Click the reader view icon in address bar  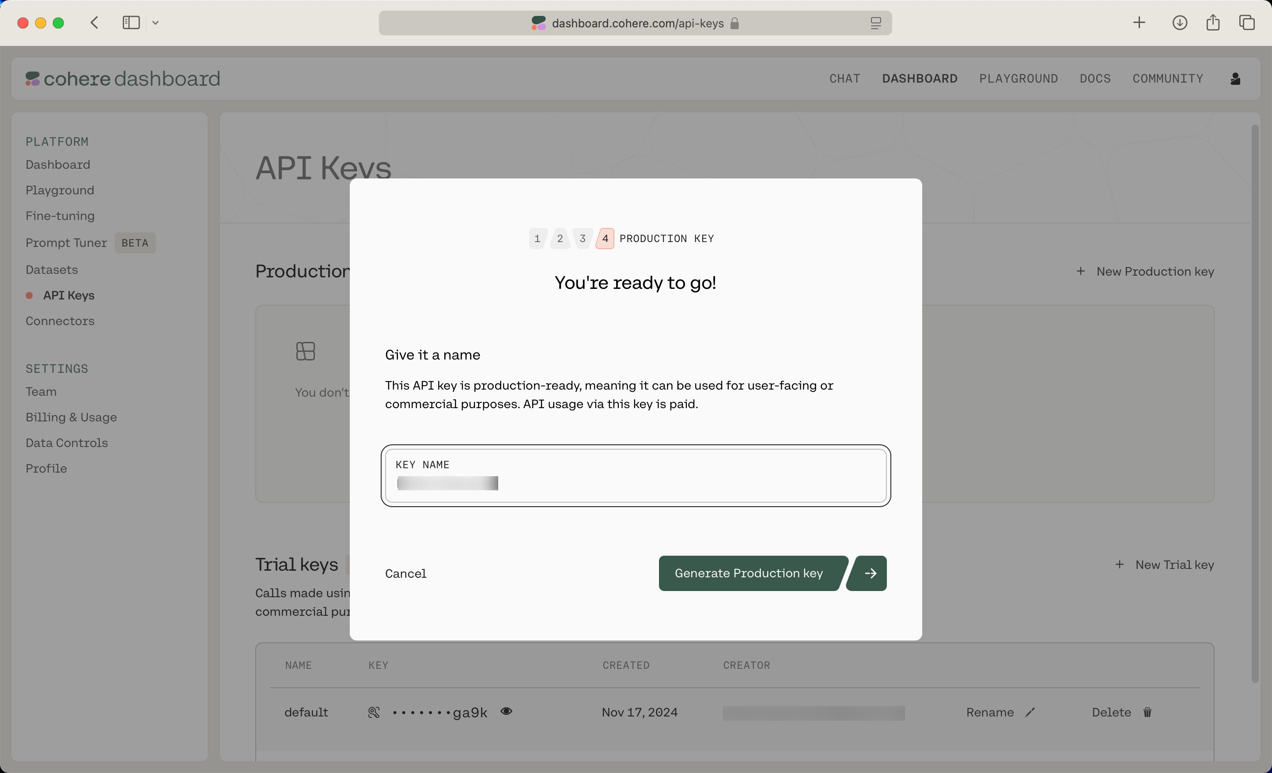pyautogui.click(x=875, y=23)
